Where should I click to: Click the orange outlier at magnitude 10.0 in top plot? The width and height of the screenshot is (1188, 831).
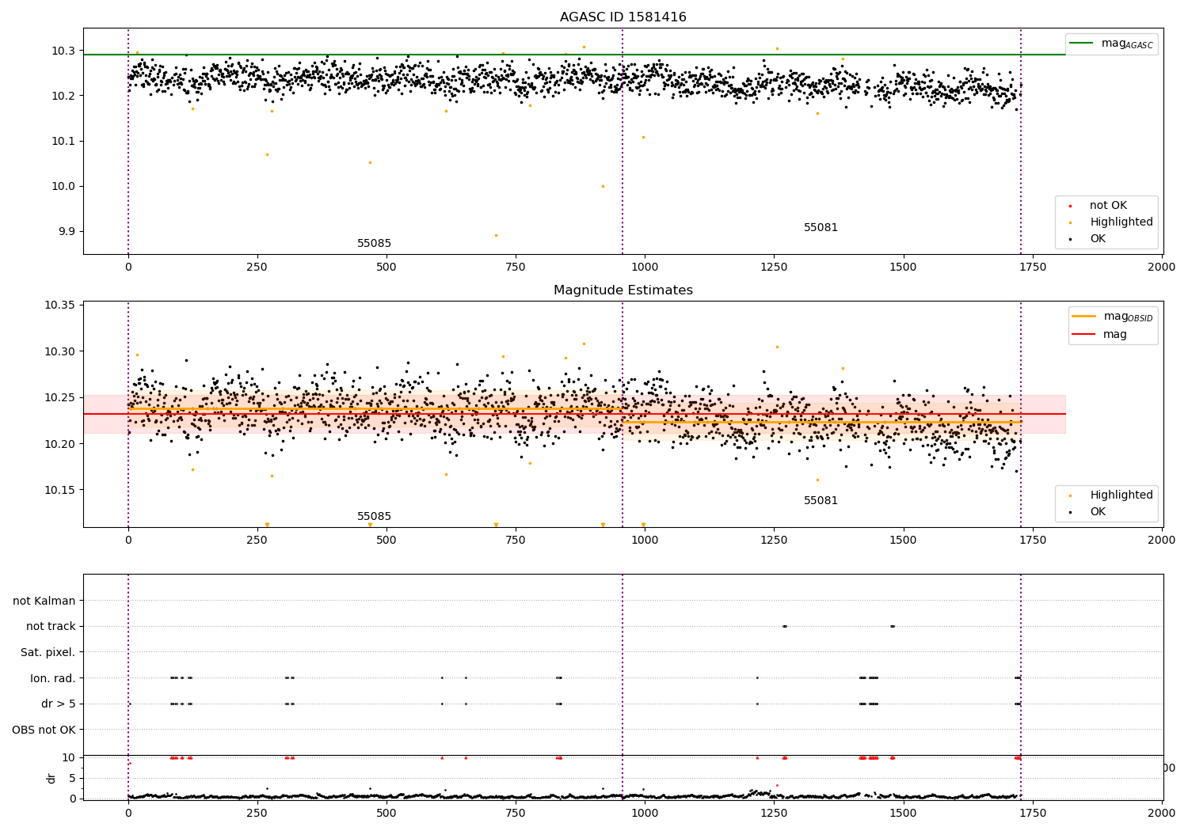click(x=603, y=186)
